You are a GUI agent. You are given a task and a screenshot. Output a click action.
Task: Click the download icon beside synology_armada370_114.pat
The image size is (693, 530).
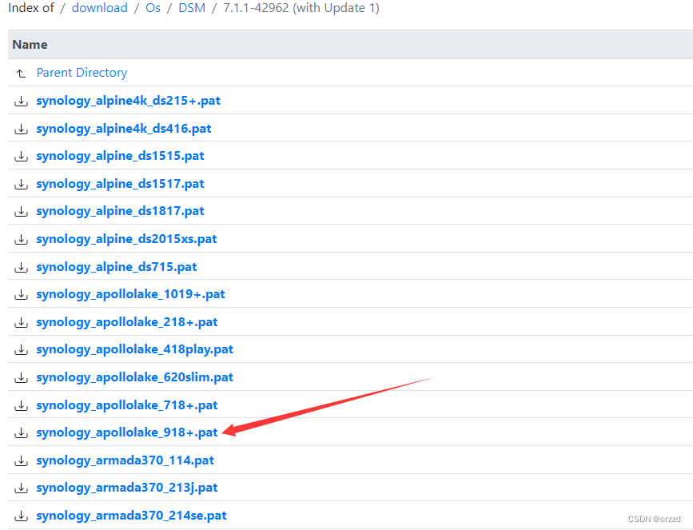(21, 461)
